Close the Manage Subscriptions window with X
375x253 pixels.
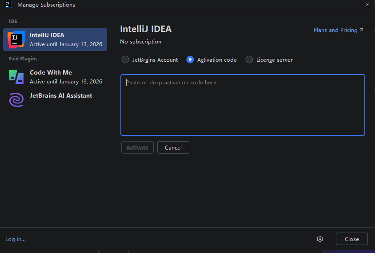coord(367,5)
